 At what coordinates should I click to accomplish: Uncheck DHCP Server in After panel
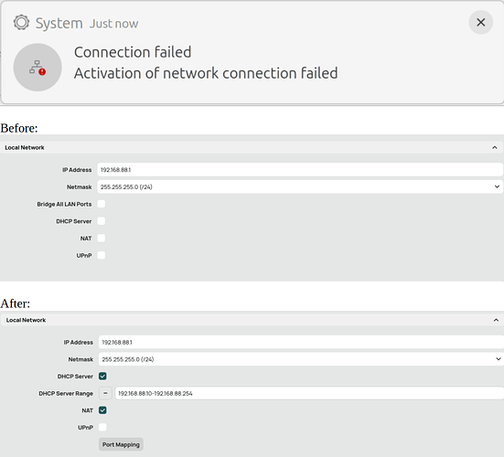tap(102, 376)
